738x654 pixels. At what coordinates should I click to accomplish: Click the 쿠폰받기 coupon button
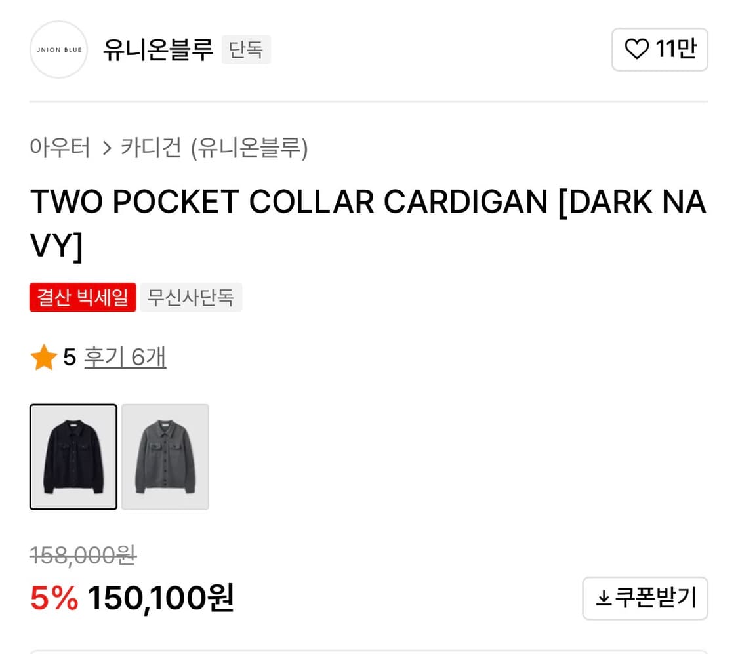pyautogui.click(x=646, y=598)
